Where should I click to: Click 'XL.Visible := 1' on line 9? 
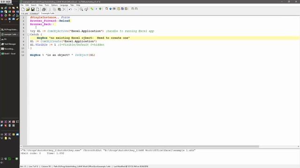click(43, 45)
